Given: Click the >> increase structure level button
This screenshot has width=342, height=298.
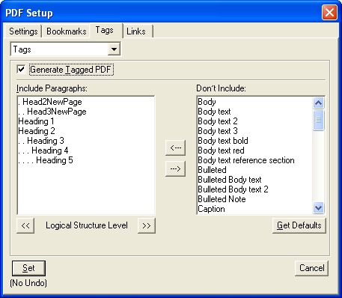Looking at the screenshot, I should (147, 225).
